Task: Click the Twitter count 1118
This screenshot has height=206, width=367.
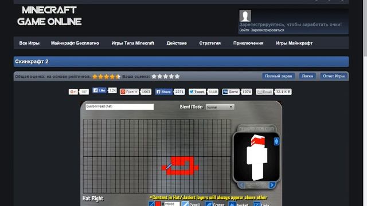Action: (x=213, y=92)
